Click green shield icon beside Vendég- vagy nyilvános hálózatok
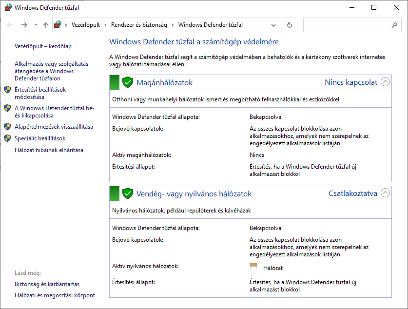Viewport: 408px width, 309px height. coord(128,193)
